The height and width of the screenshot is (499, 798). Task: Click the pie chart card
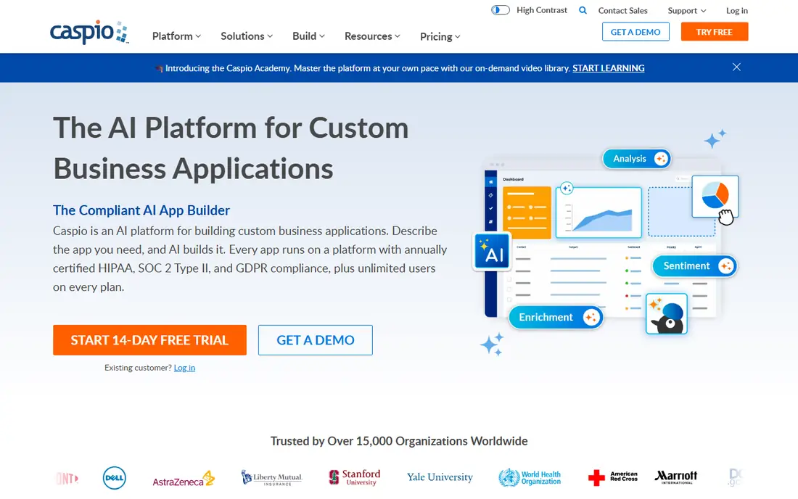coord(715,196)
